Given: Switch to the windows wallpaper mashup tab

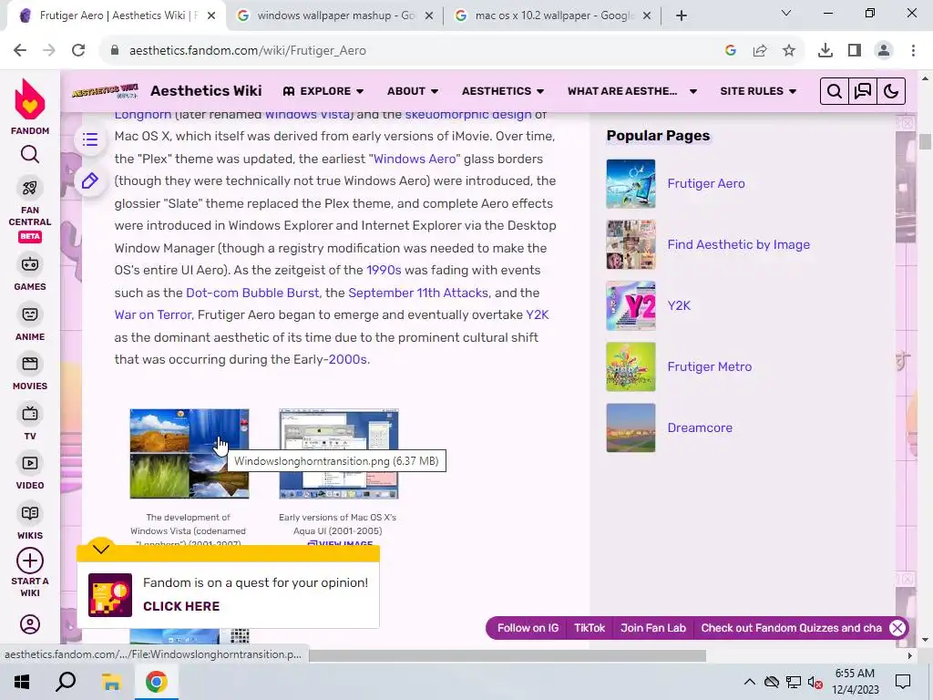Looking at the screenshot, I should pos(335,15).
